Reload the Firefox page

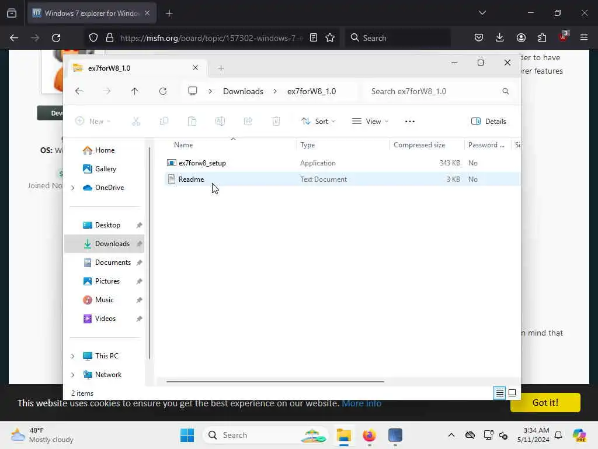click(x=56, y=38)
